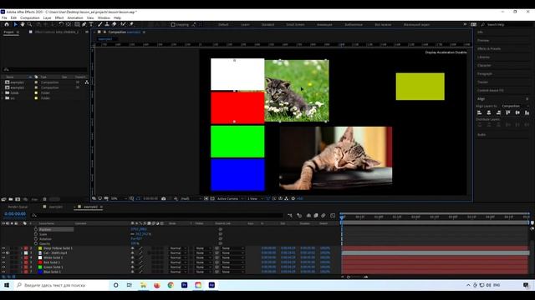Open Track Matte dropdown for Green Solid 1

(x=203, y=267)
